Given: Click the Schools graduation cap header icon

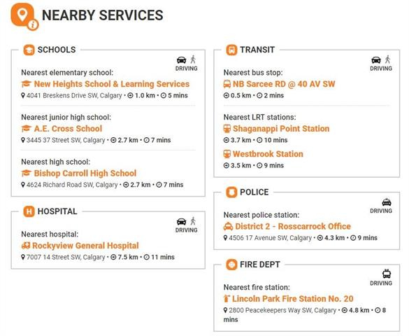Looking at the screenshot, I should click(x=29, y=50).
